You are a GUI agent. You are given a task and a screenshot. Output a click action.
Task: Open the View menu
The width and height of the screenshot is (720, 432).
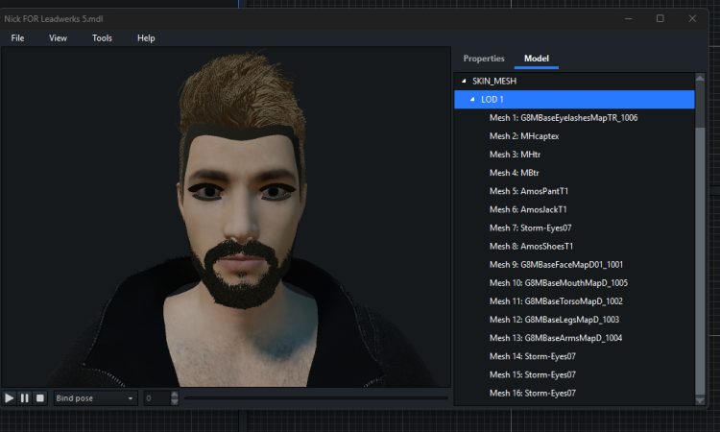tap(58, 37)
